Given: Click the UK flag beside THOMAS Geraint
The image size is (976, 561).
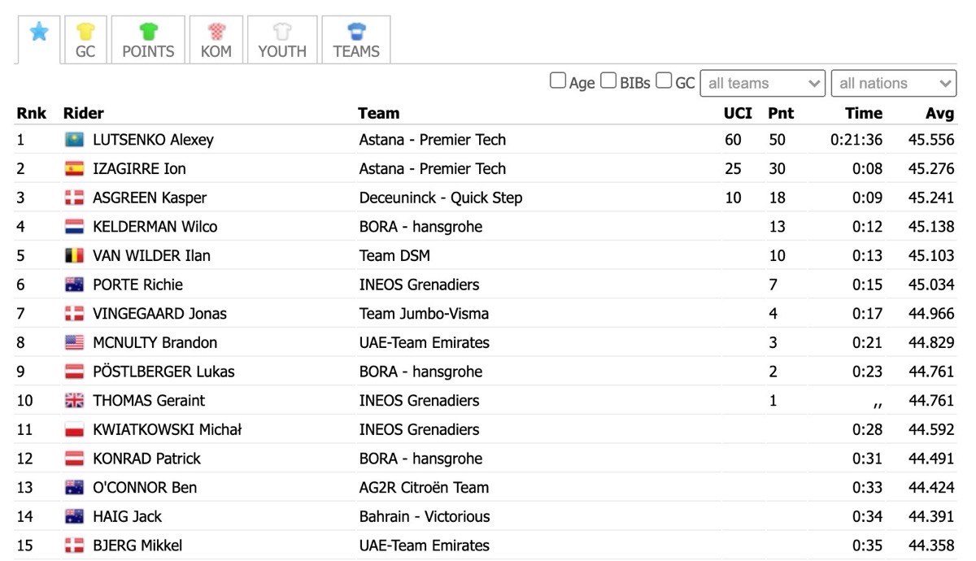Looking at the screenshot, I should click(74, 400).
